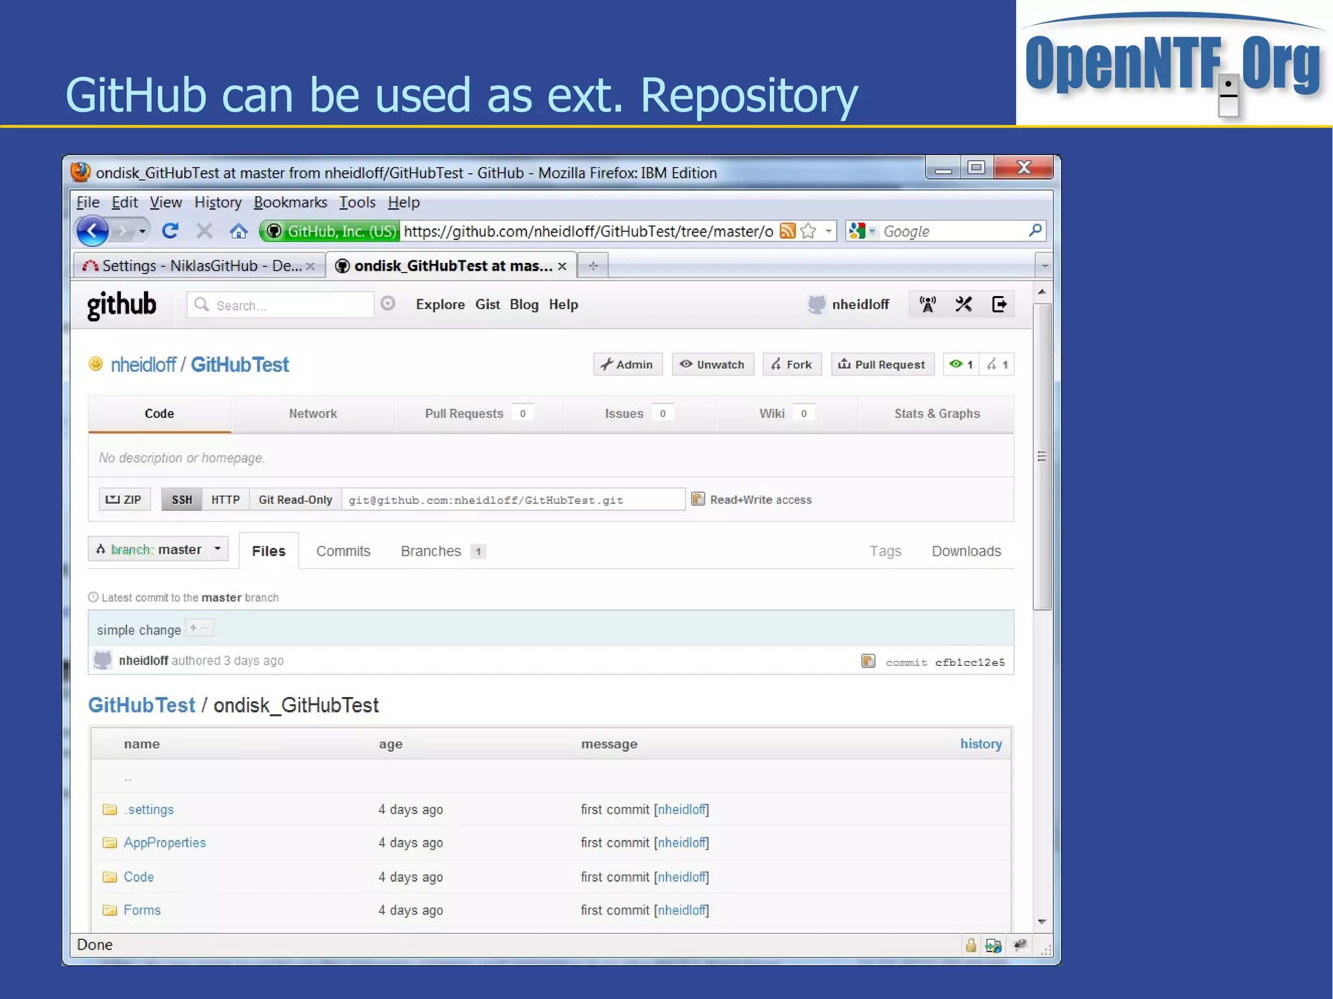
Task: Click the Admin button
Action: coord(627,364)
